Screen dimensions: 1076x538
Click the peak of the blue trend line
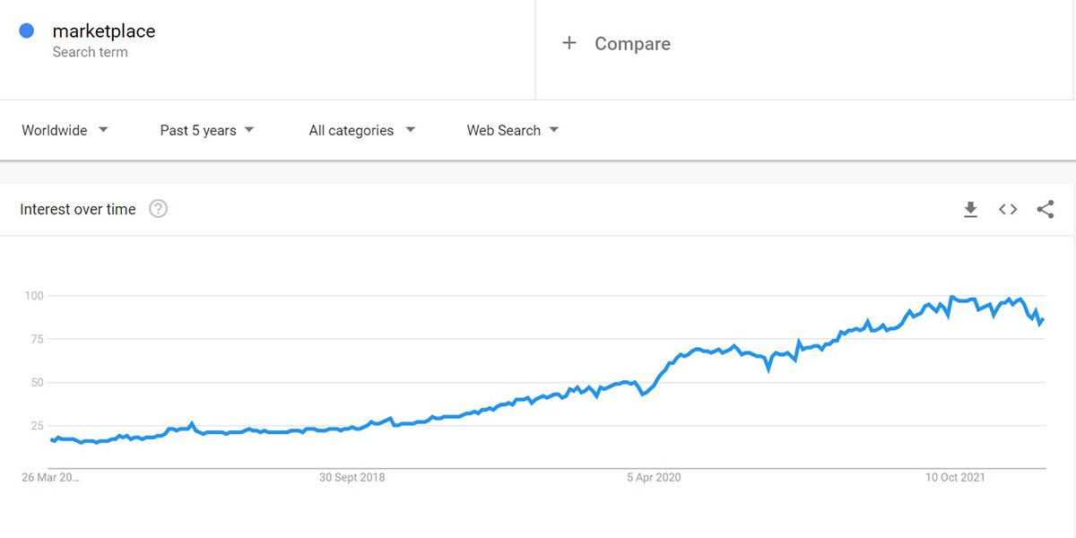[952, 297]
